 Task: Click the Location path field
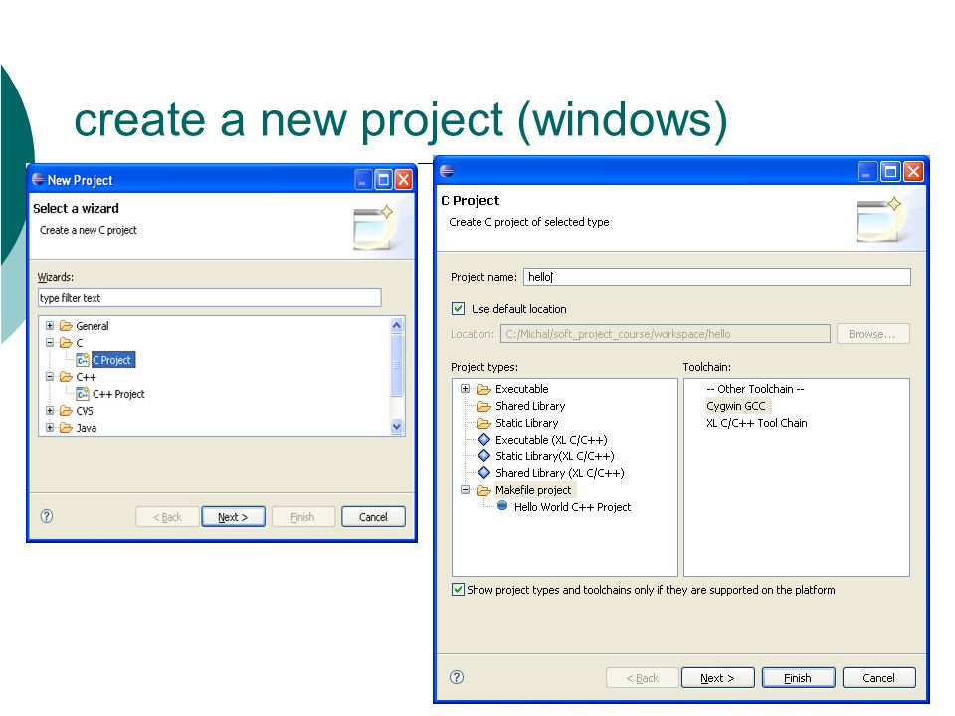click(666, 334)
